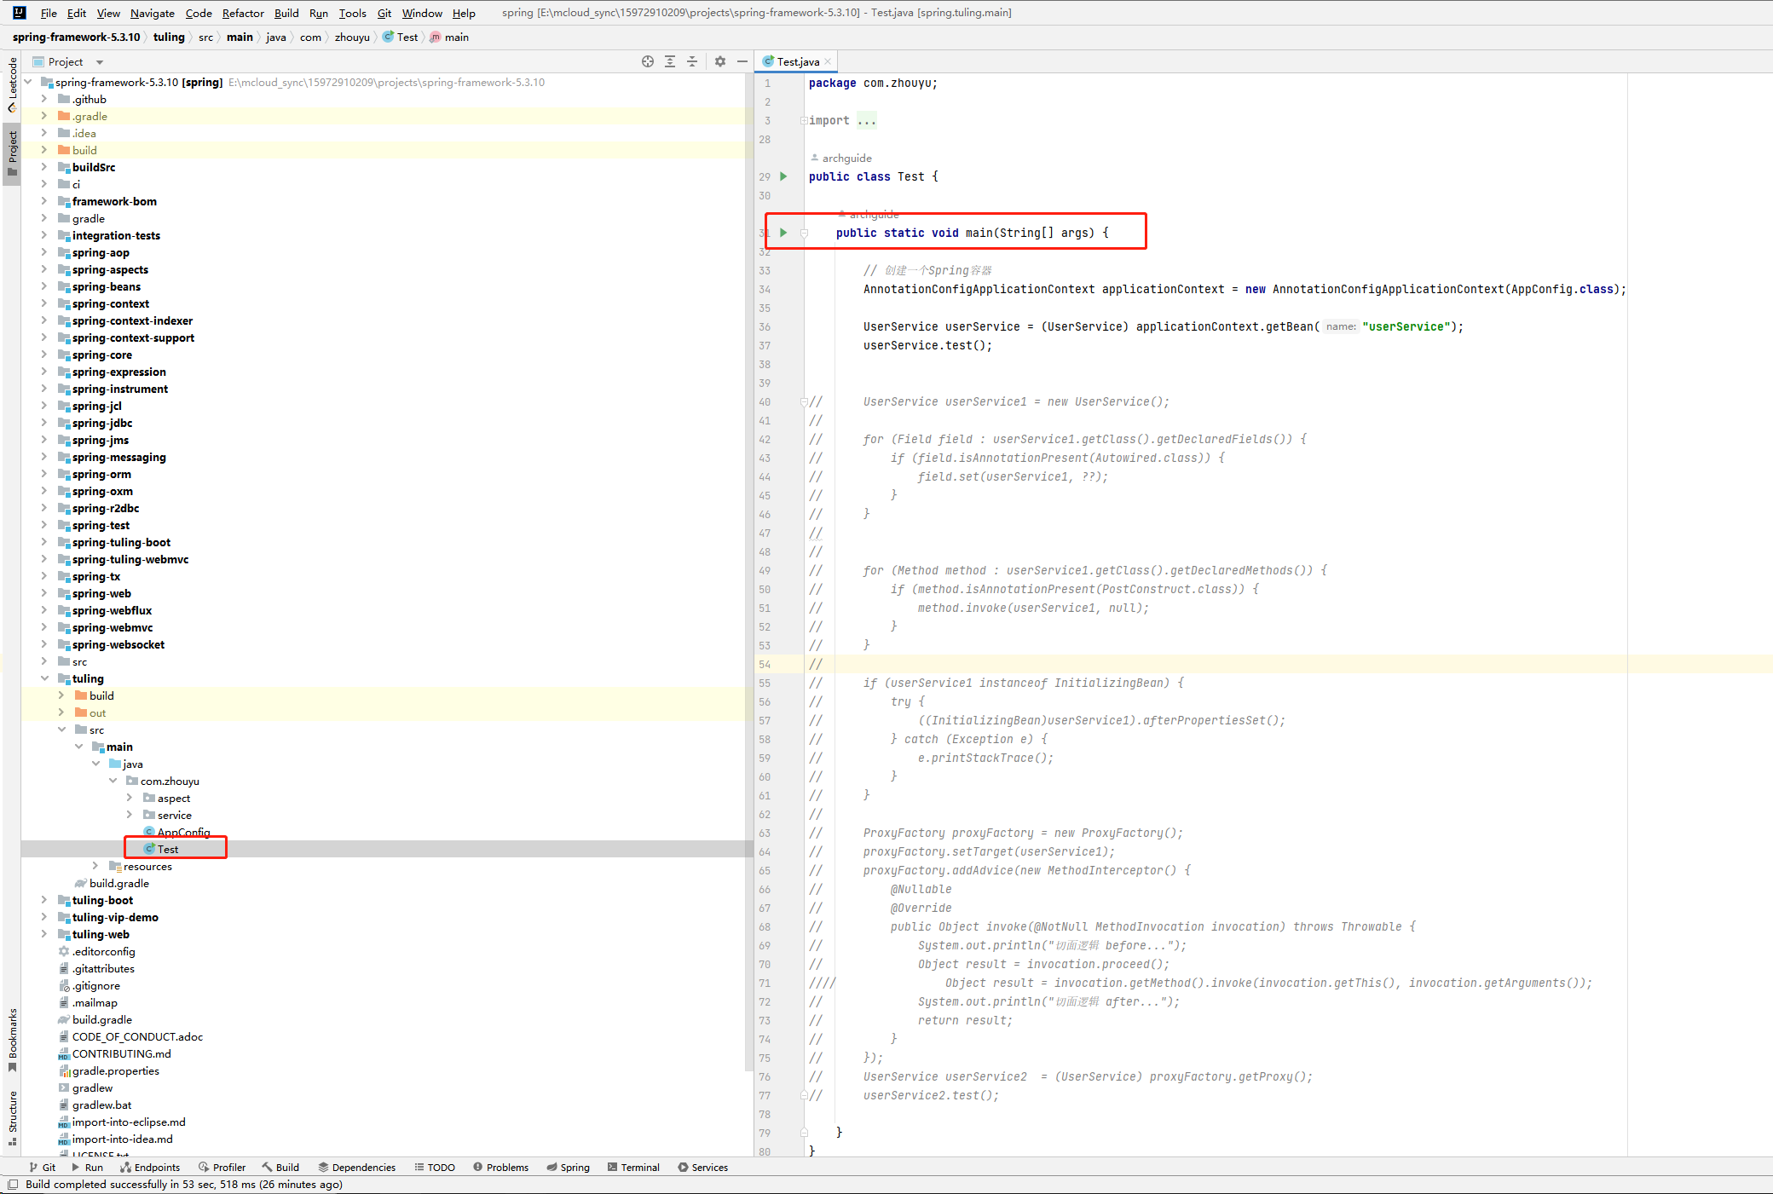Open Bookmarks tool window
The width and height of the screenshot is (1773, 1194).
coord(12,1041)
